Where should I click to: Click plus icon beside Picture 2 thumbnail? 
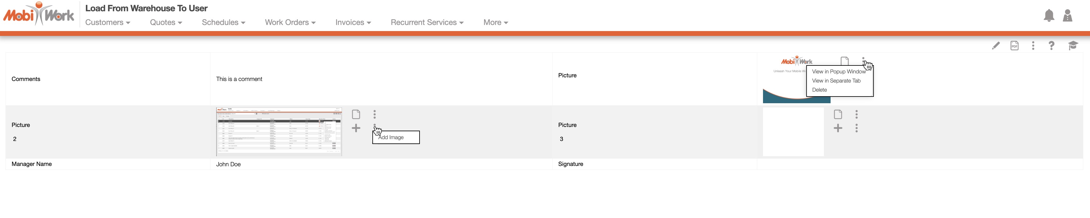(x=356, y=128)
